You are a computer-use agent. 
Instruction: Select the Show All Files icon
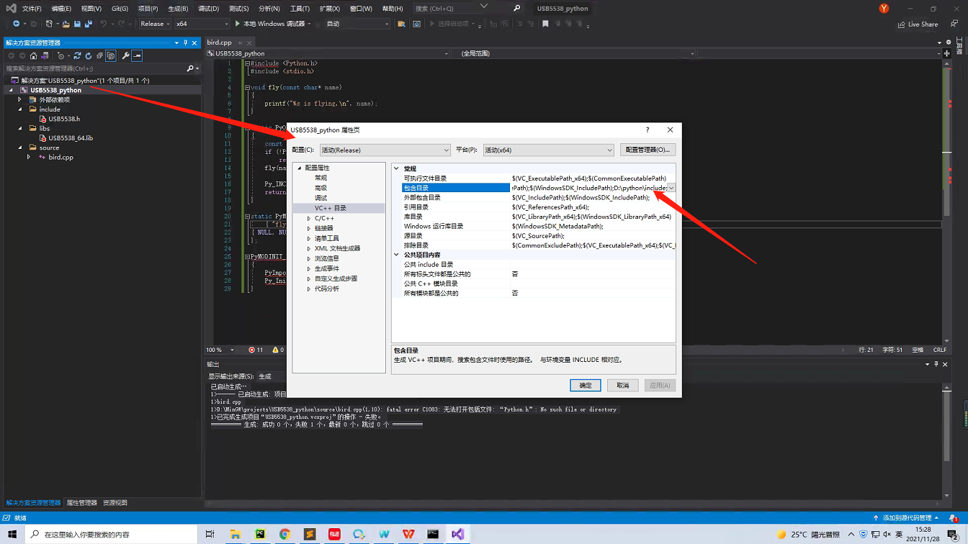(x=111, y=55)
